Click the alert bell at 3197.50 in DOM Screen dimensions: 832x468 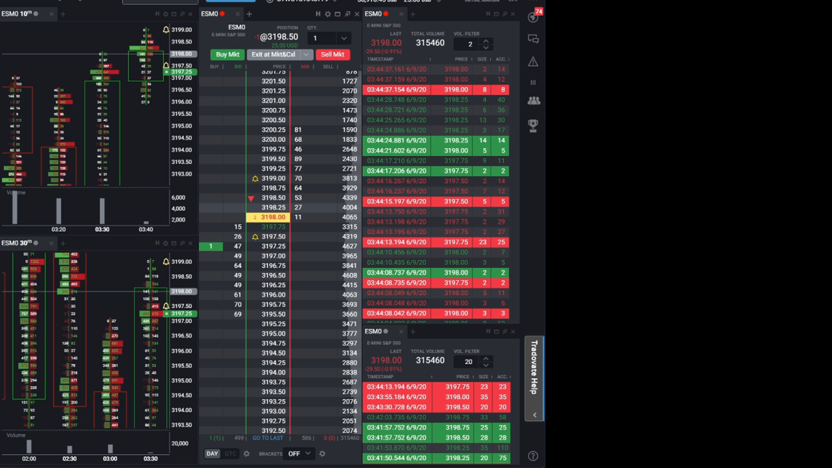(255, 237)
